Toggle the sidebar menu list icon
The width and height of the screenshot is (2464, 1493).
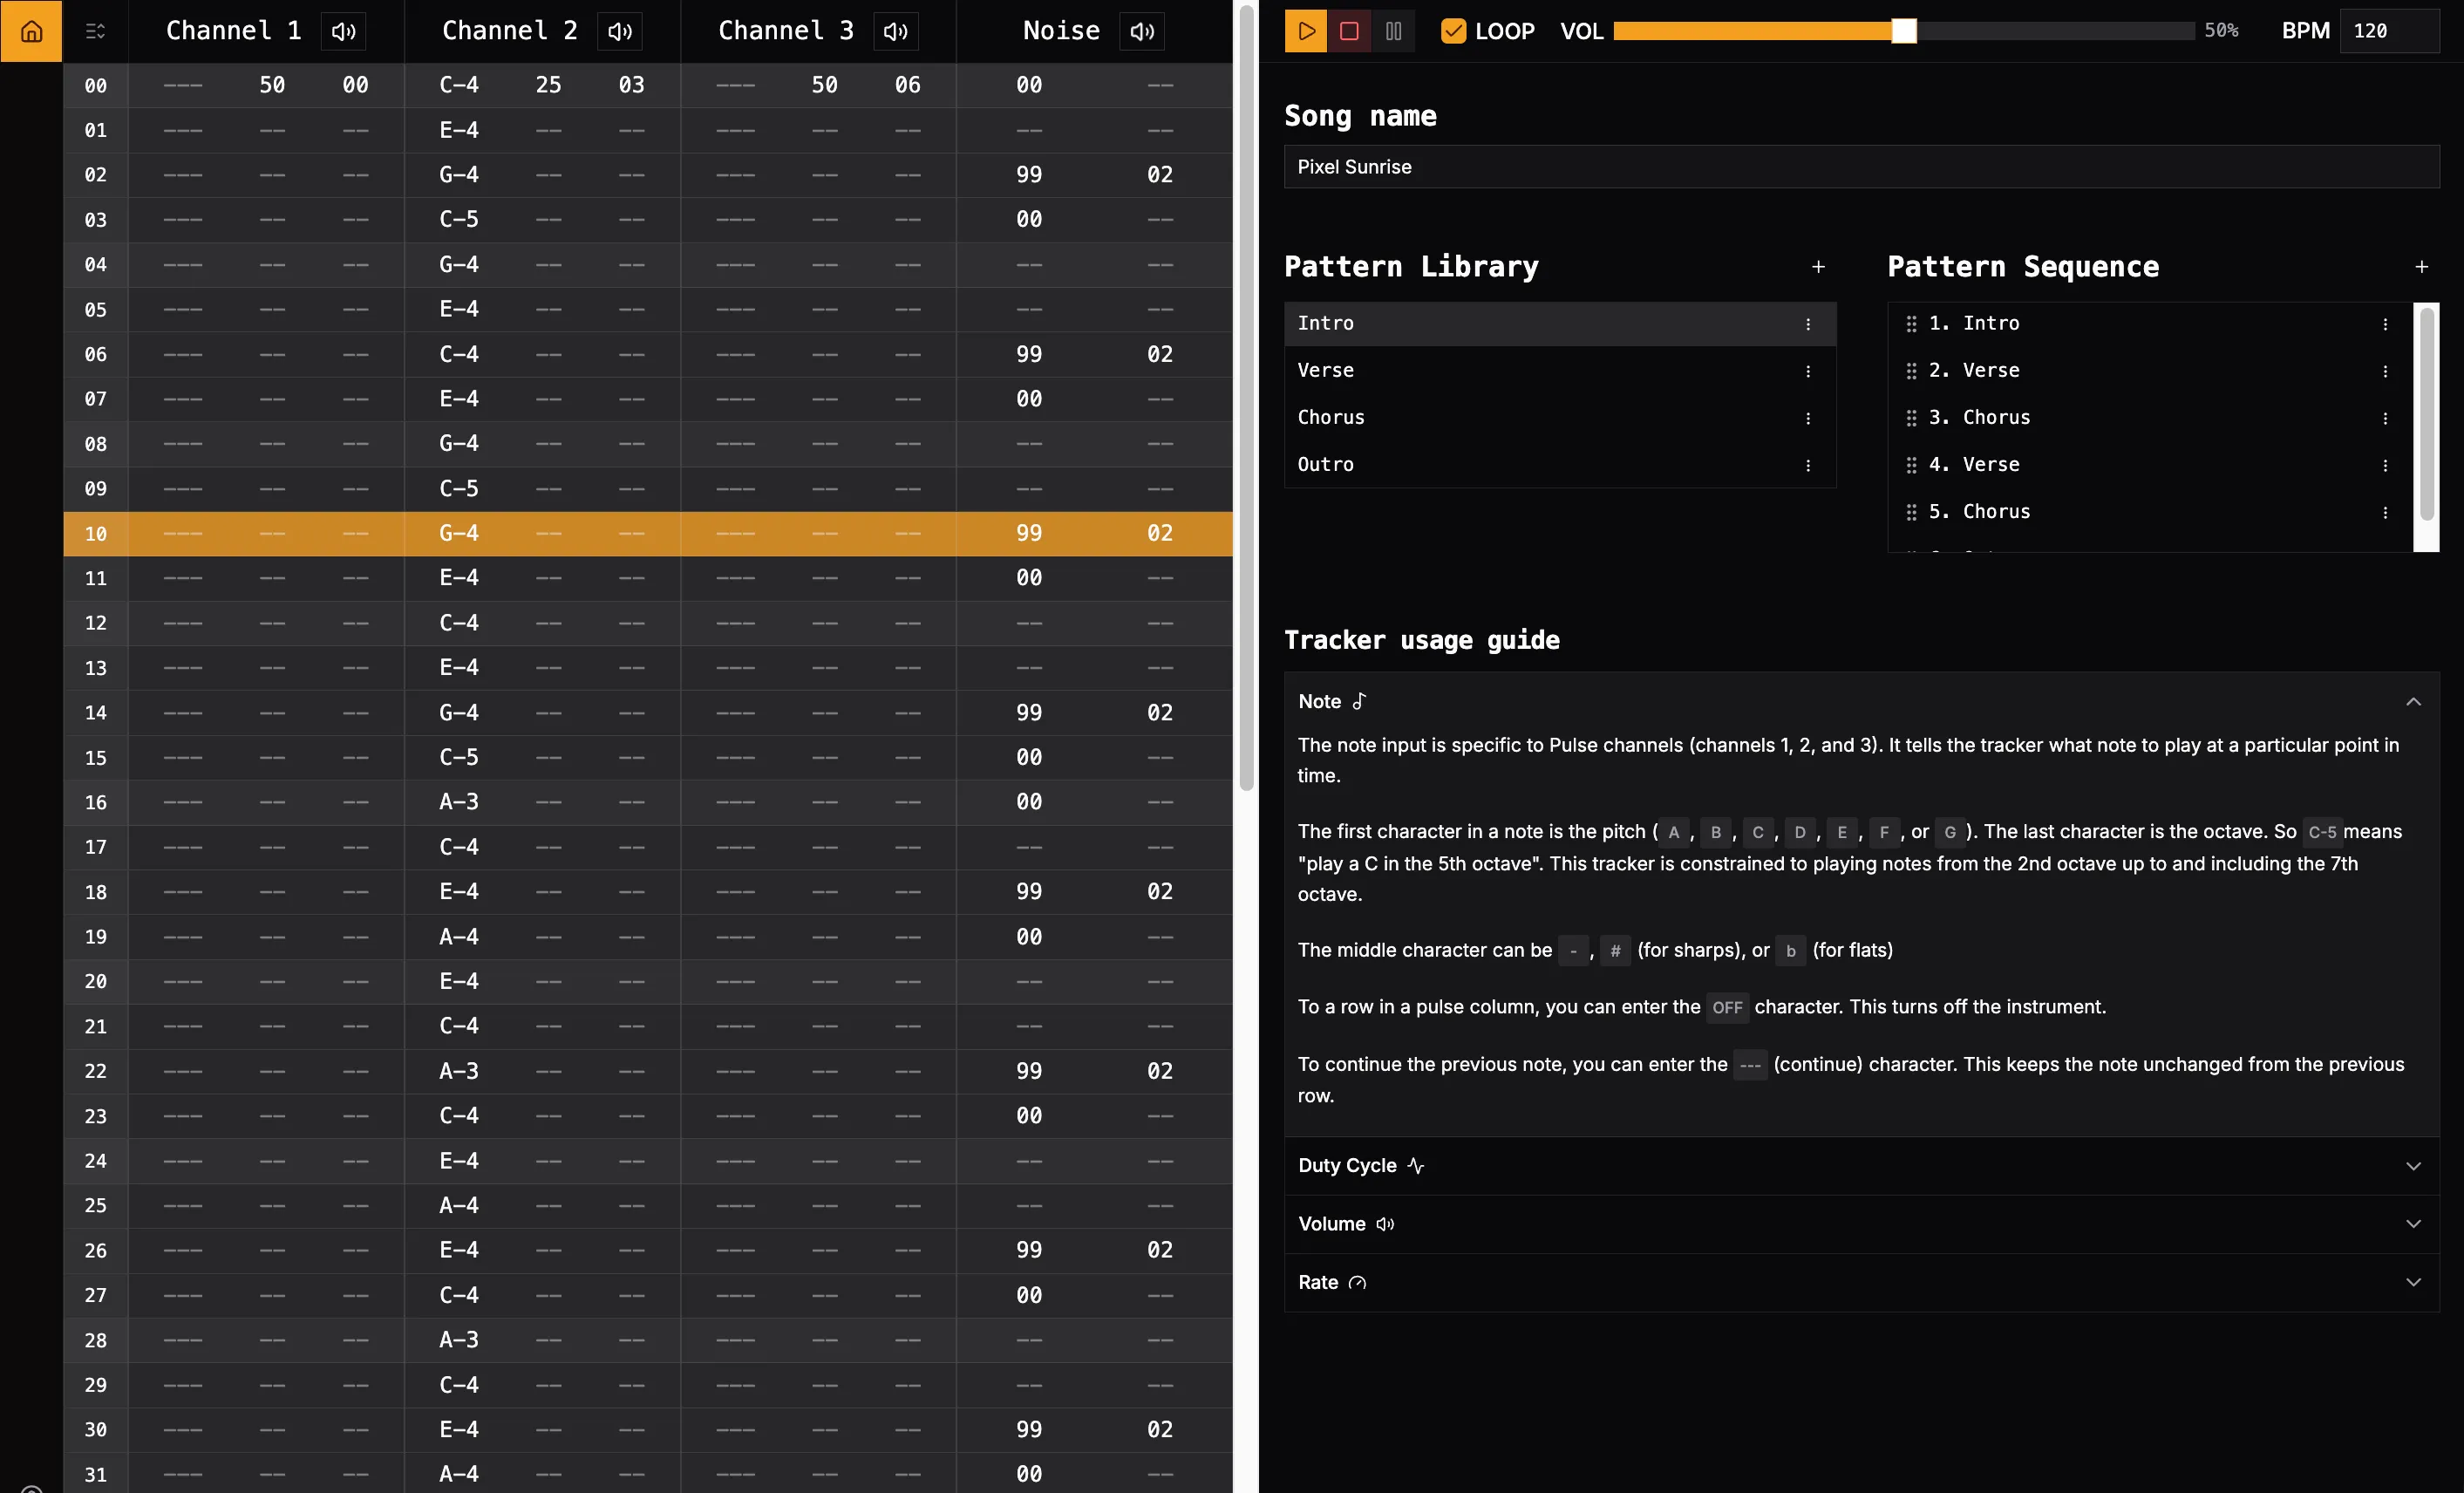point(95,31)
